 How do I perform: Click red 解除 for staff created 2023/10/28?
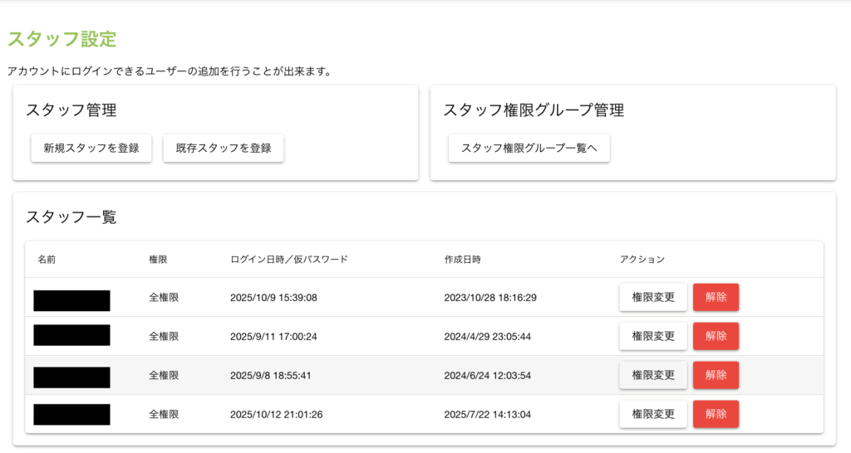pyautogui.click(x=716, y=297)
